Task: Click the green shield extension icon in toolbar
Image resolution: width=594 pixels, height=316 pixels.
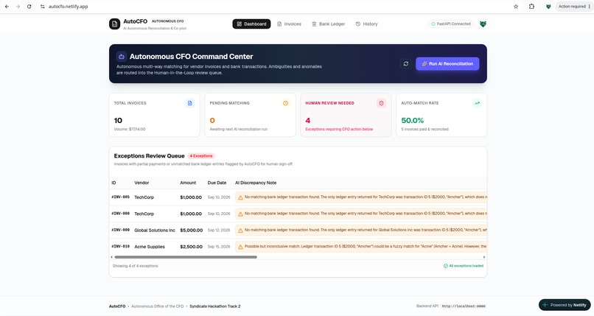Action: [x=548, y=7]
